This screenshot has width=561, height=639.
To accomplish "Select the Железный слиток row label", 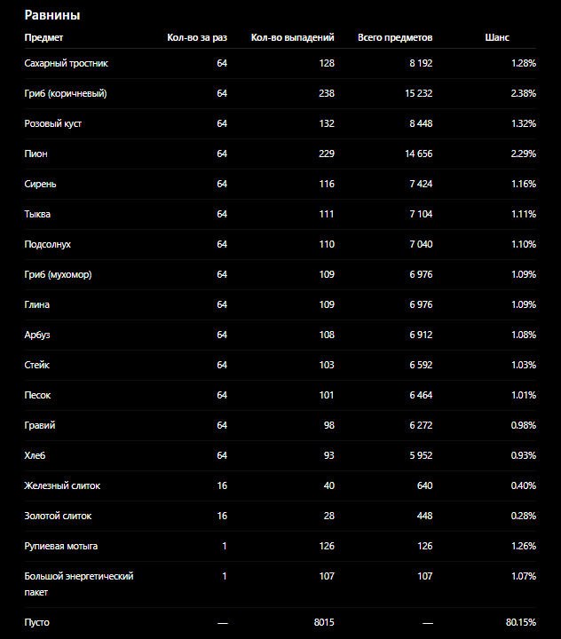I will pos(62,485).
